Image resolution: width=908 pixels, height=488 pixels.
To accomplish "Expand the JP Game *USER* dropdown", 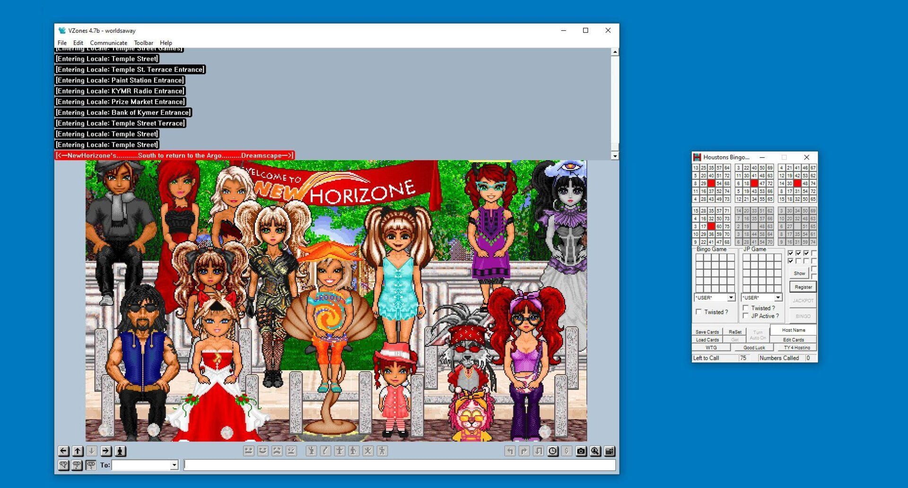I will pos(777,298).
